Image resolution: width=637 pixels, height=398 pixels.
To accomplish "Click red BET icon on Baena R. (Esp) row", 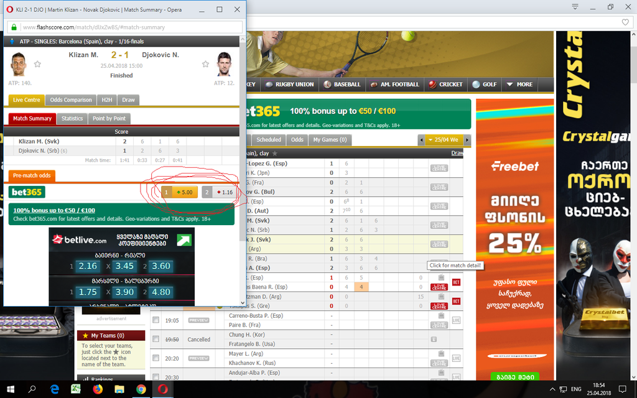I will tap(456, 282).
